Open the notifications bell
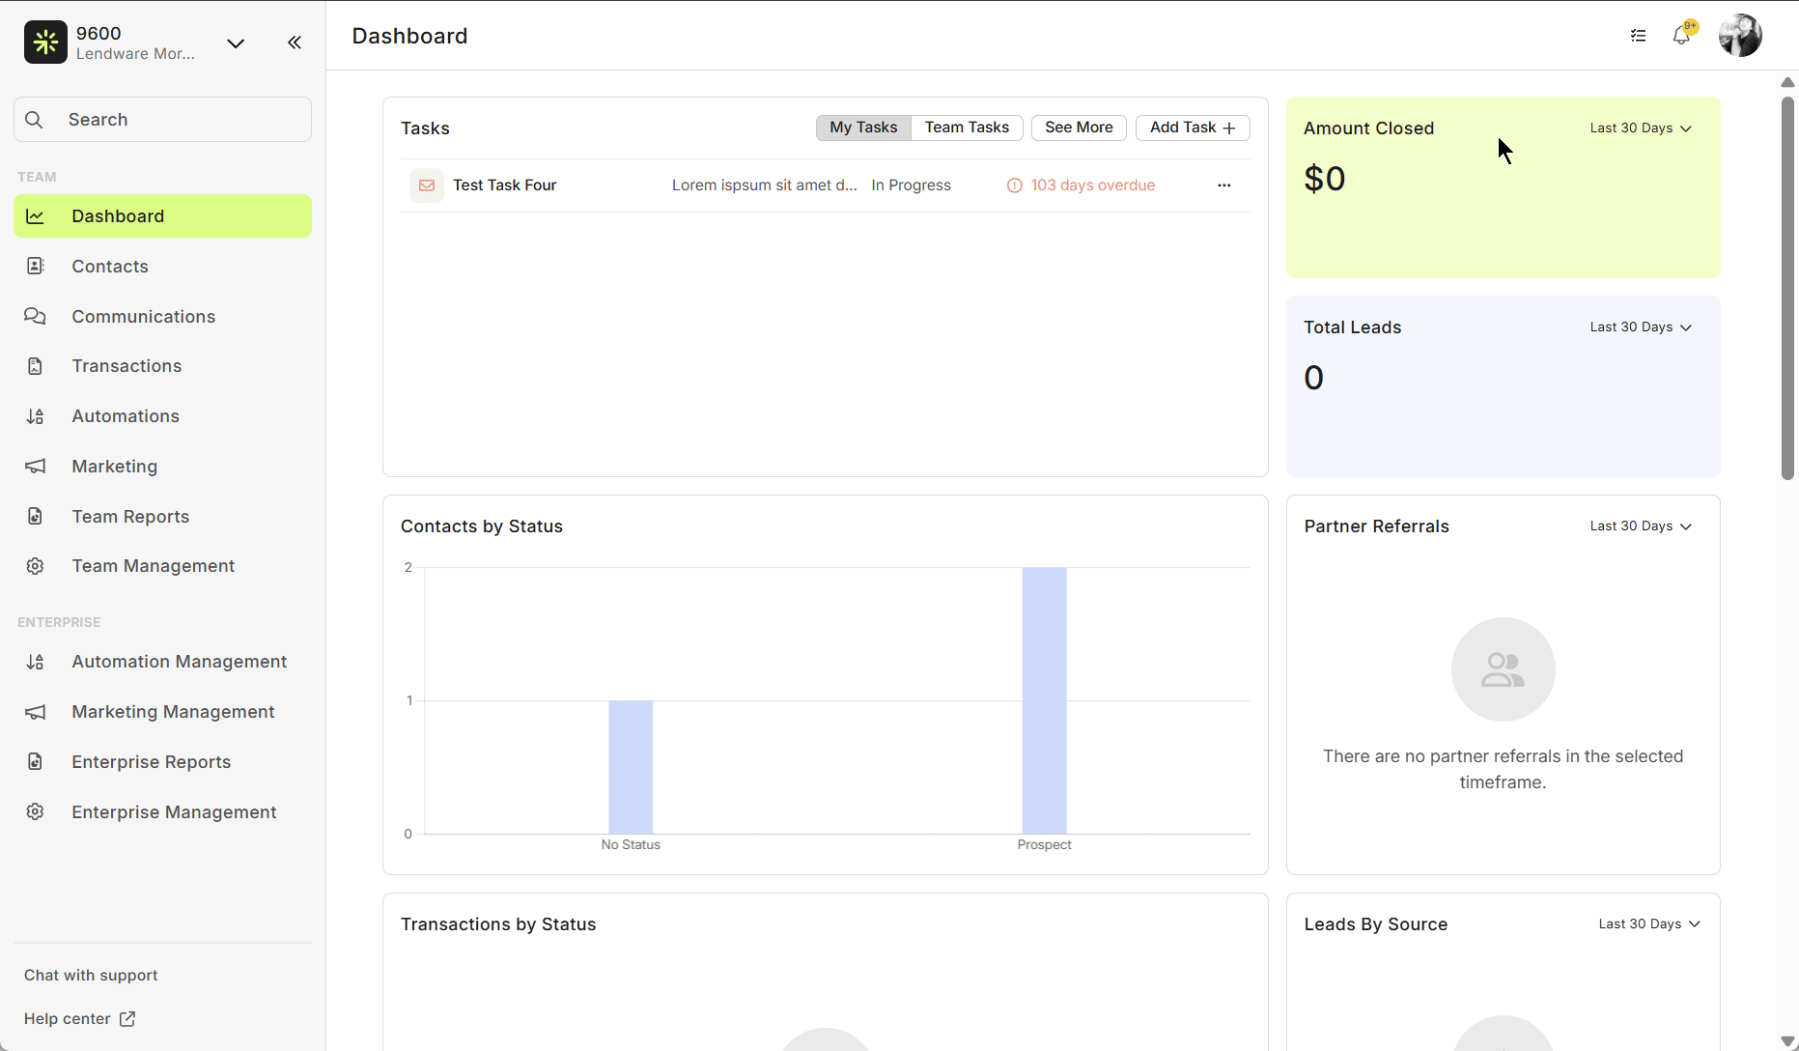This screenshot has height=1051, width=1799. [x=1681, y=36]
